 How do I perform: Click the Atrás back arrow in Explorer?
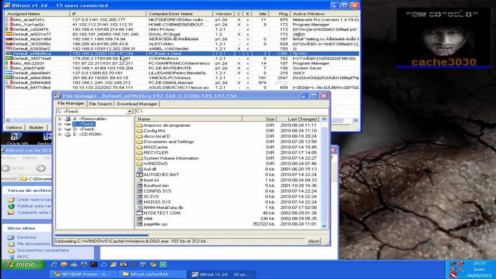(6, 168)
